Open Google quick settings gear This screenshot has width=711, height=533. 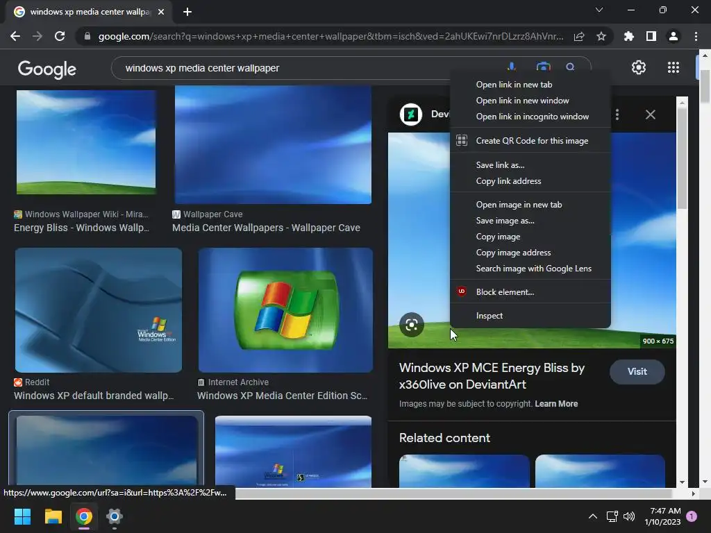point(639,67)
